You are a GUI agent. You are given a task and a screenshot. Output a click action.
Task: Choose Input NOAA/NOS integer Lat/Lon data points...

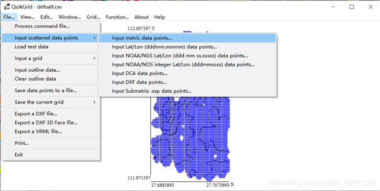coord(187,65)
